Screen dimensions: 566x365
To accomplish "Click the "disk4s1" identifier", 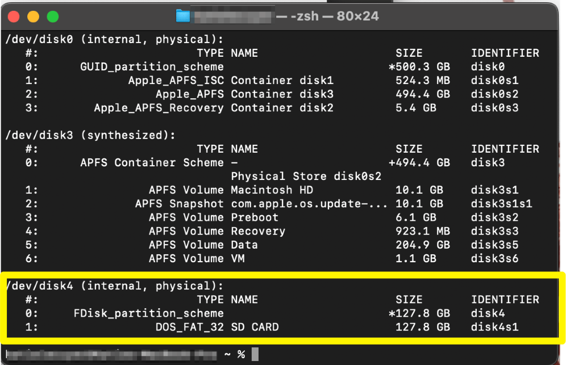I will click(x=494, y=327).
